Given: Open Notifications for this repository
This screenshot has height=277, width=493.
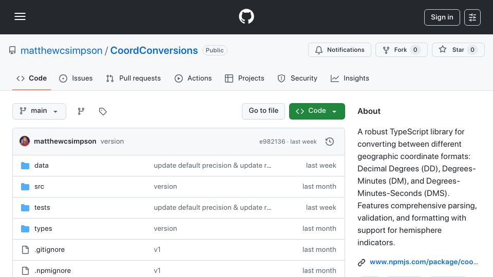Looking at the screenshot, I should 339,50.
